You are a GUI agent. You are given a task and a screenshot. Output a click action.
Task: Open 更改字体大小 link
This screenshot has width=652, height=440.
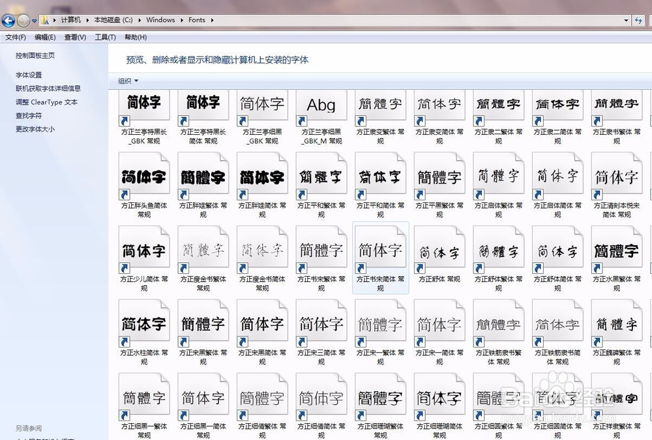(35, 129)
